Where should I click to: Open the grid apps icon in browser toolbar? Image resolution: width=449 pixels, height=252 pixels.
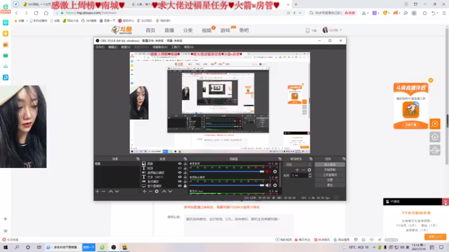(414, 13)
